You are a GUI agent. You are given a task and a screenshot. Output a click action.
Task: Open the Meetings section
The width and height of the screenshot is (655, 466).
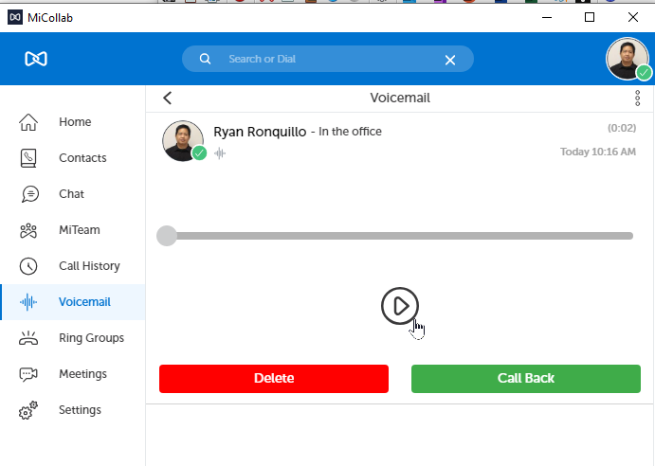click(82, 374)
